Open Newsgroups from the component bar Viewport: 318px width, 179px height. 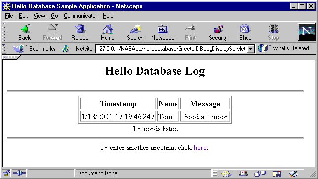click(x=260, y=173)
